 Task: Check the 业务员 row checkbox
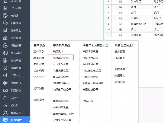coord(120,18)
